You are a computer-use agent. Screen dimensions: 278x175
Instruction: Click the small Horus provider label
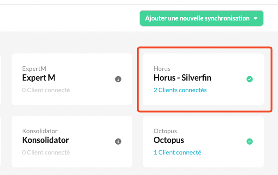coord(162,69)
